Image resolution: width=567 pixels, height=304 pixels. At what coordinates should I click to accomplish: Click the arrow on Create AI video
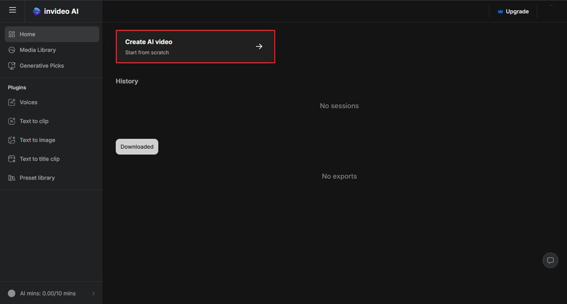[x=259, y=46]
